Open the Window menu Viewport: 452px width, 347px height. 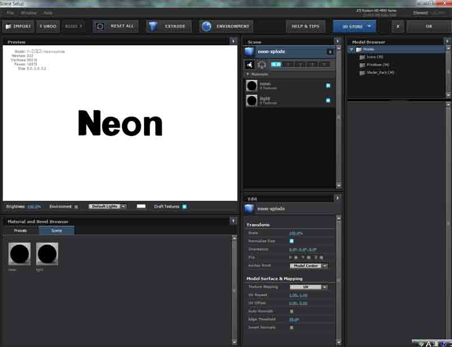[29, 12]
